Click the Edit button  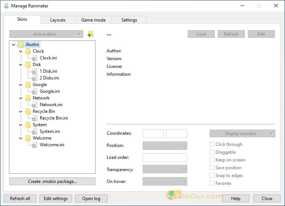(x=261, y=34)
